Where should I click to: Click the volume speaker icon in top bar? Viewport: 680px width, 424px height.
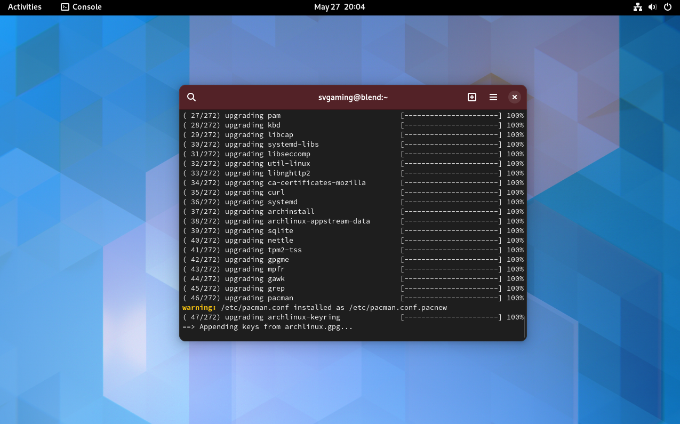tap(652, 7)
